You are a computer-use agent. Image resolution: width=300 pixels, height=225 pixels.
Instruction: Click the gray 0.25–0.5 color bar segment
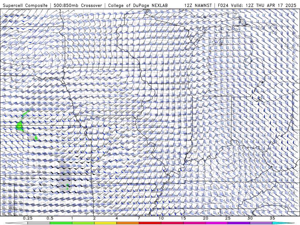(39, 223)
